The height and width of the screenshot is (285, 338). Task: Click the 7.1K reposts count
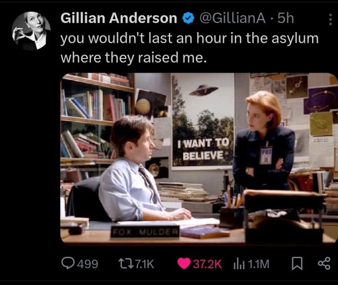click(x=144, y=264)
